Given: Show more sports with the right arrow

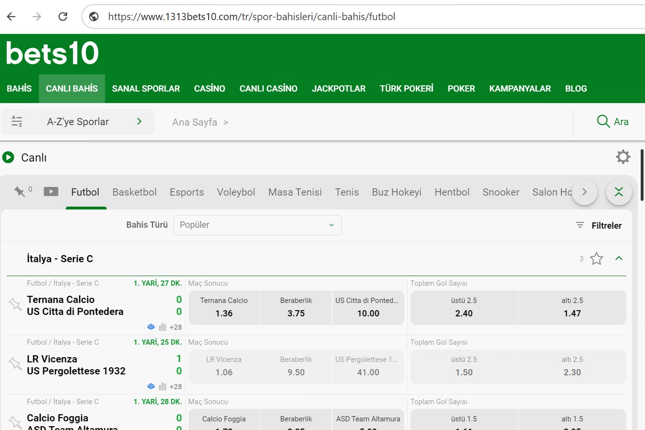Looking at the screenshot, I should coord(585,192).
